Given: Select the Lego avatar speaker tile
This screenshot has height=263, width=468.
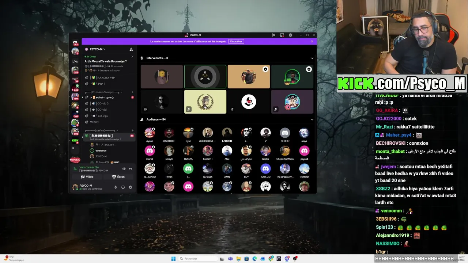Looking at the screenshot, I should (162, 77).
